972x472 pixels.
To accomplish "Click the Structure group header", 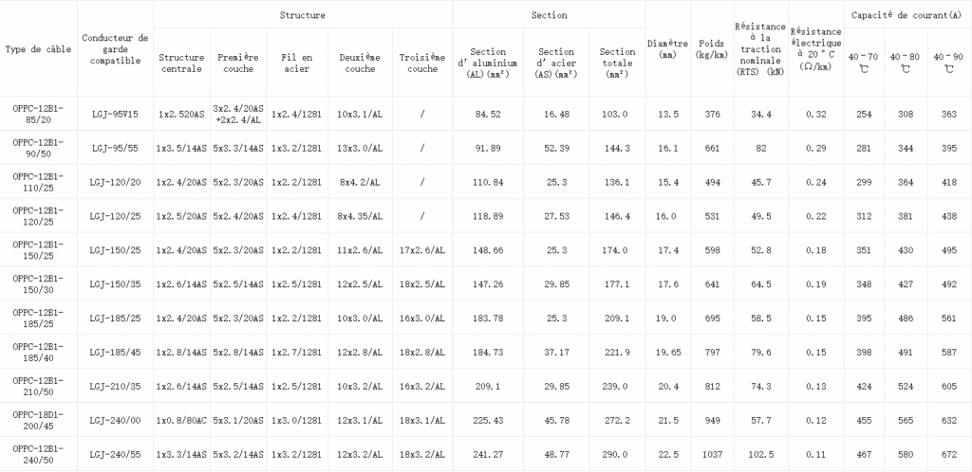I will click(303, 15).
